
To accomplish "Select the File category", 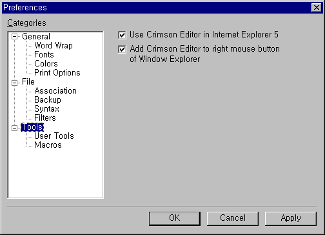I will tap(28, 82).
